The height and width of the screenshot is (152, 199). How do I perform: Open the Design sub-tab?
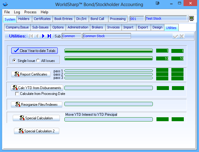(x=157, y=27)
